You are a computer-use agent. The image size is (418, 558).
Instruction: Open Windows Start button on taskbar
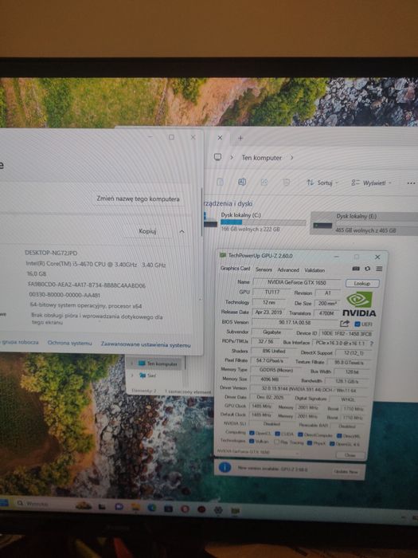[x=4, y=503]
